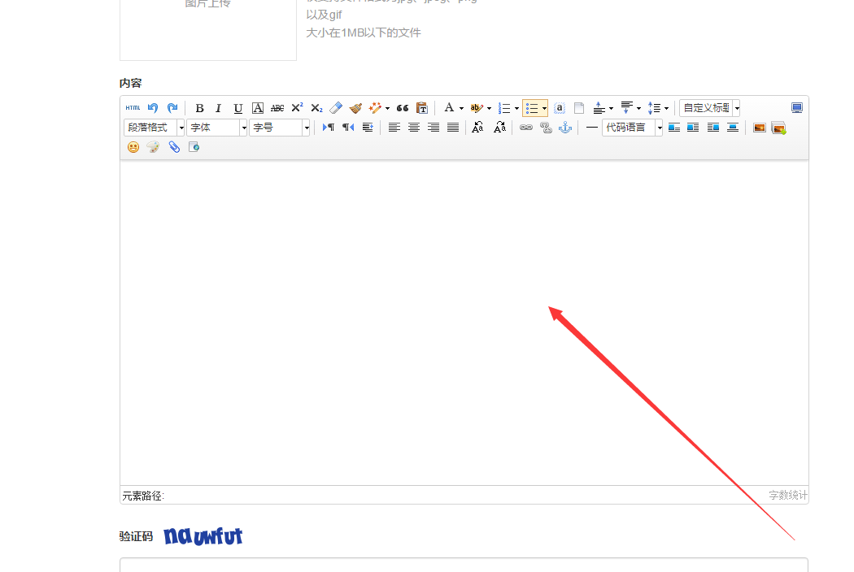Viewport: 854px width, 572px height.
Task: Open the auto-typeset options arrow
Action: pyautogui.click(x=387, y=108)
